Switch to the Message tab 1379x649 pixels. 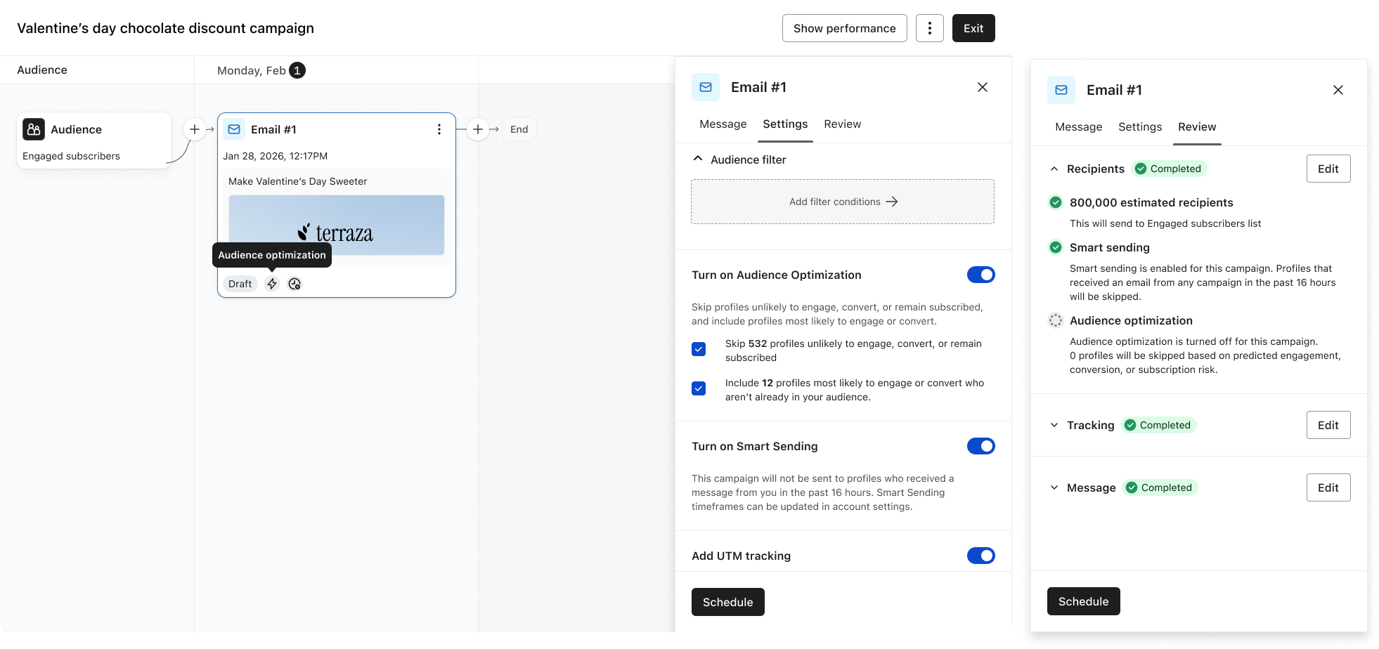tap(723, 124)
